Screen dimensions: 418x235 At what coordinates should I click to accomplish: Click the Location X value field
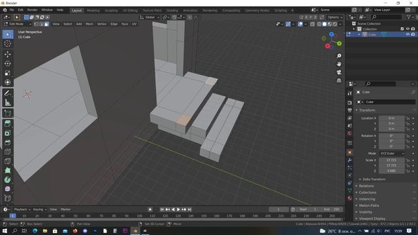coord(391,118)
